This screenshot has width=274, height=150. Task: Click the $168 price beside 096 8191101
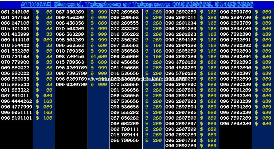click(44, 118)
